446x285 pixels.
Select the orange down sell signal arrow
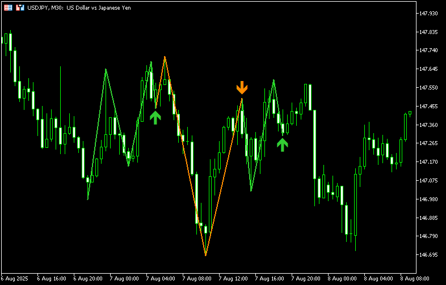(242, 87)
